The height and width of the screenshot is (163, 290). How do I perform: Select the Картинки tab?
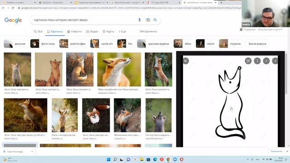tap(55, 32)
